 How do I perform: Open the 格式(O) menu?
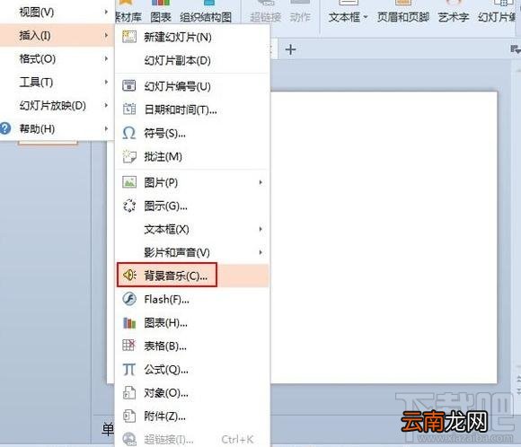(x=57, y=58)
